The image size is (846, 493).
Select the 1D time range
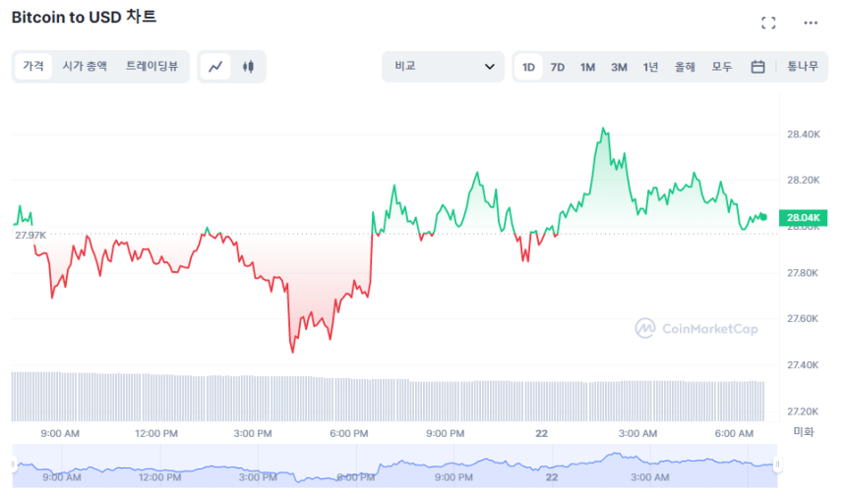pyautogui.click(x=528, y=67)
